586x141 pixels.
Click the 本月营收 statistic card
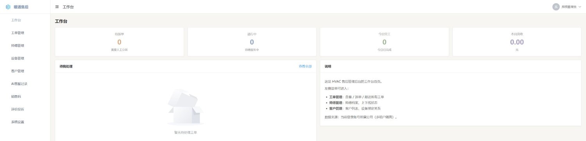pos(517,42)
